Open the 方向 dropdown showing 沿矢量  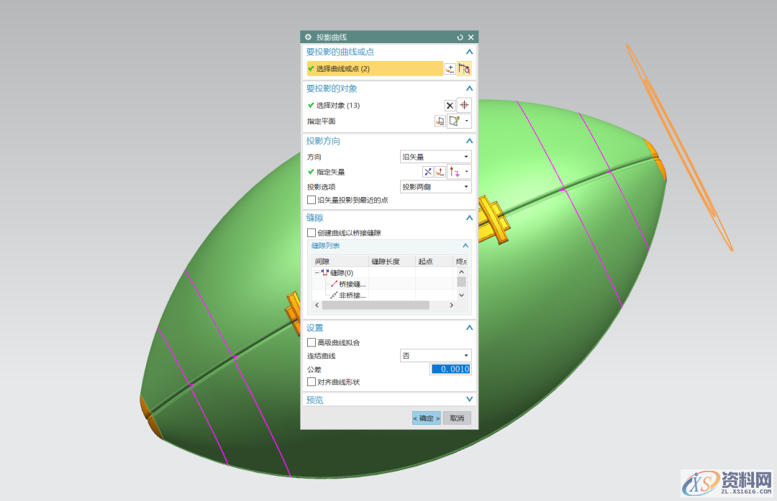(435, 157)
